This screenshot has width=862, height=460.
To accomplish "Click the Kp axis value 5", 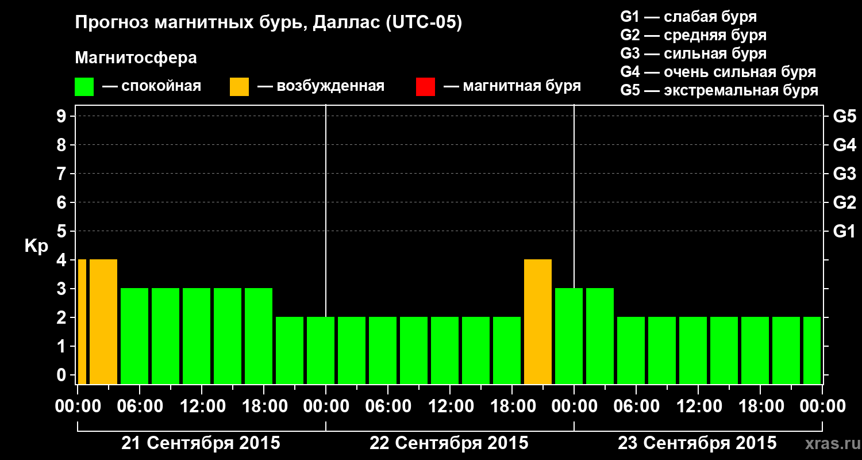I will (63, 232).
